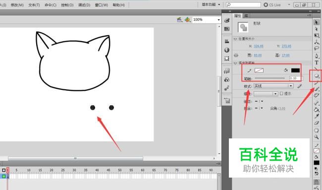322x190 pixels.
Task: Collapse the 位置和大小 section triangle
Action: [235, 39]
